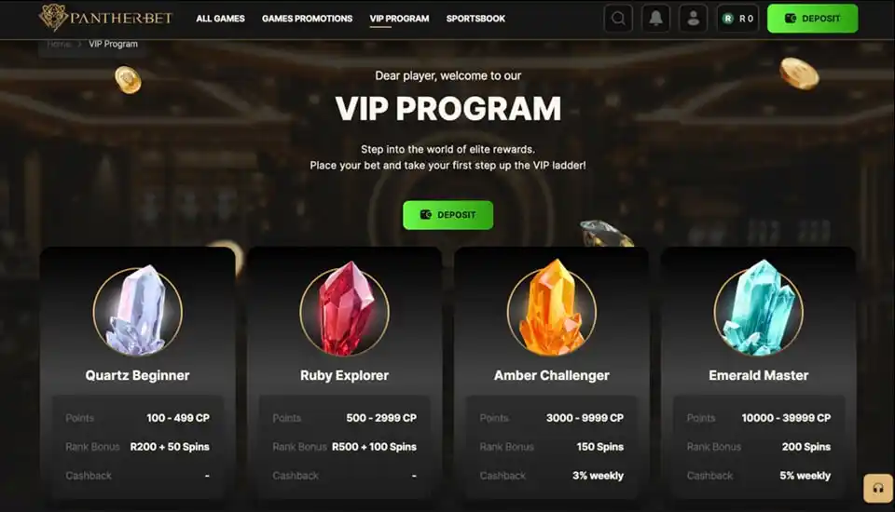The width and height of the screenshot is (895, 512).
Task: Click Deposit button below VIP Program heading
Action: click(448, 215)
